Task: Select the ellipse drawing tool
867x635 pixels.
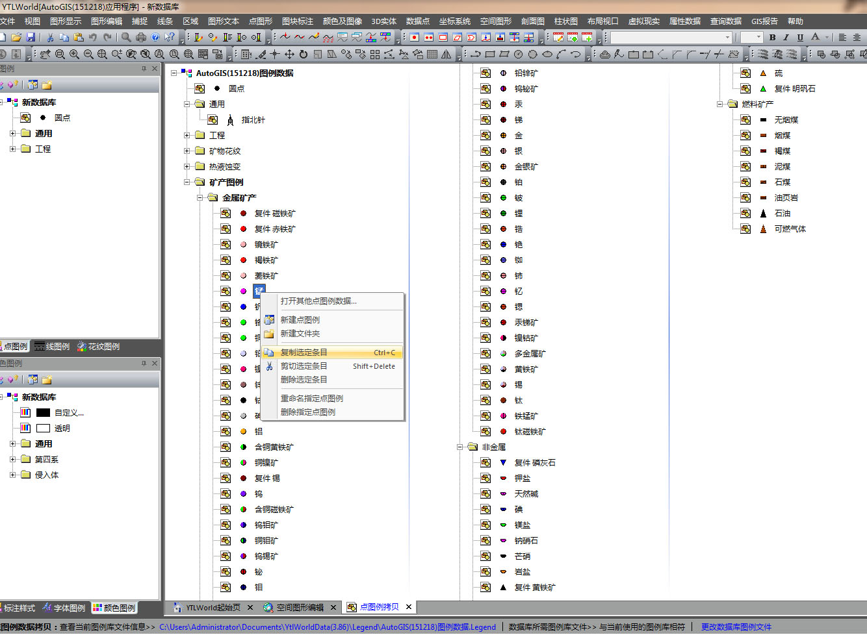Action: coord(547,54)
